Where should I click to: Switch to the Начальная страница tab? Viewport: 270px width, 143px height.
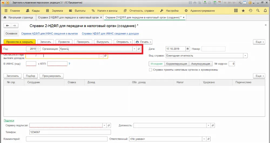[x=18, y=17]
